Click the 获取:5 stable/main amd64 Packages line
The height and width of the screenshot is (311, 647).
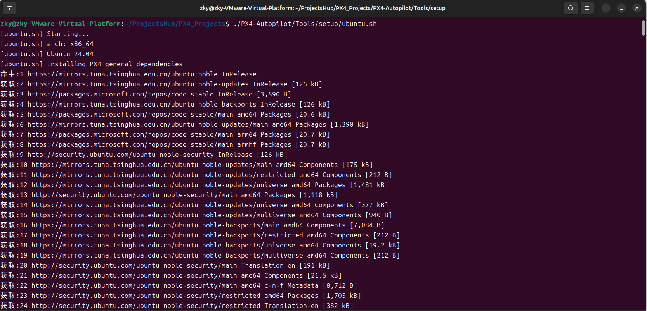coord(165,114)
